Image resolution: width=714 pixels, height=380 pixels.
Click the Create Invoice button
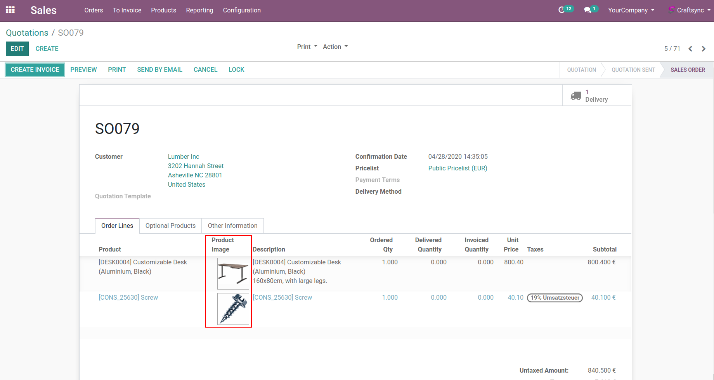tap(35, 70)
